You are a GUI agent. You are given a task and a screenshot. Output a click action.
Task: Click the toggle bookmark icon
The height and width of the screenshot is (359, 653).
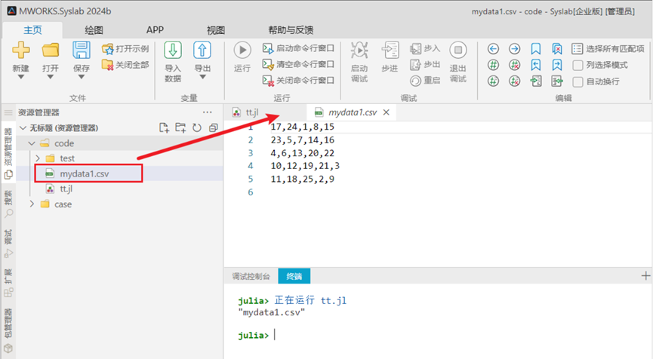[535, 49]
